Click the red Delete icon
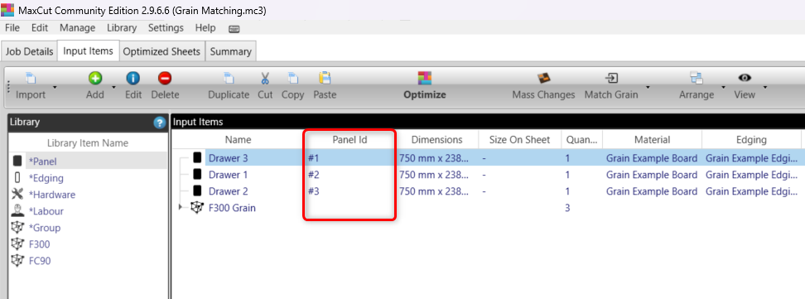This screenshot has width=805, height=299. [x=165, y=78]
